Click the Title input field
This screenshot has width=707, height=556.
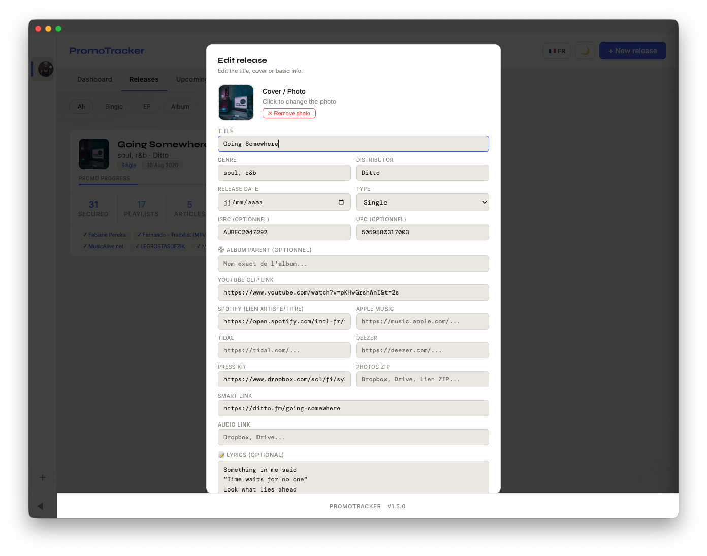(x=353, y=144)
